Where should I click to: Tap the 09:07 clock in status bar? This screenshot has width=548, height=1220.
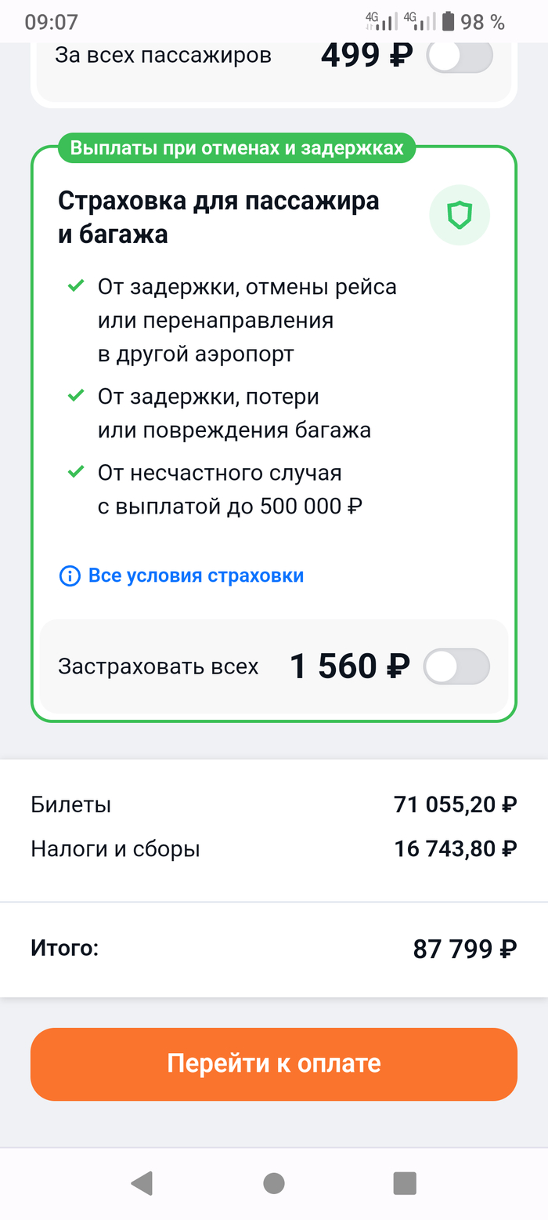51,22
